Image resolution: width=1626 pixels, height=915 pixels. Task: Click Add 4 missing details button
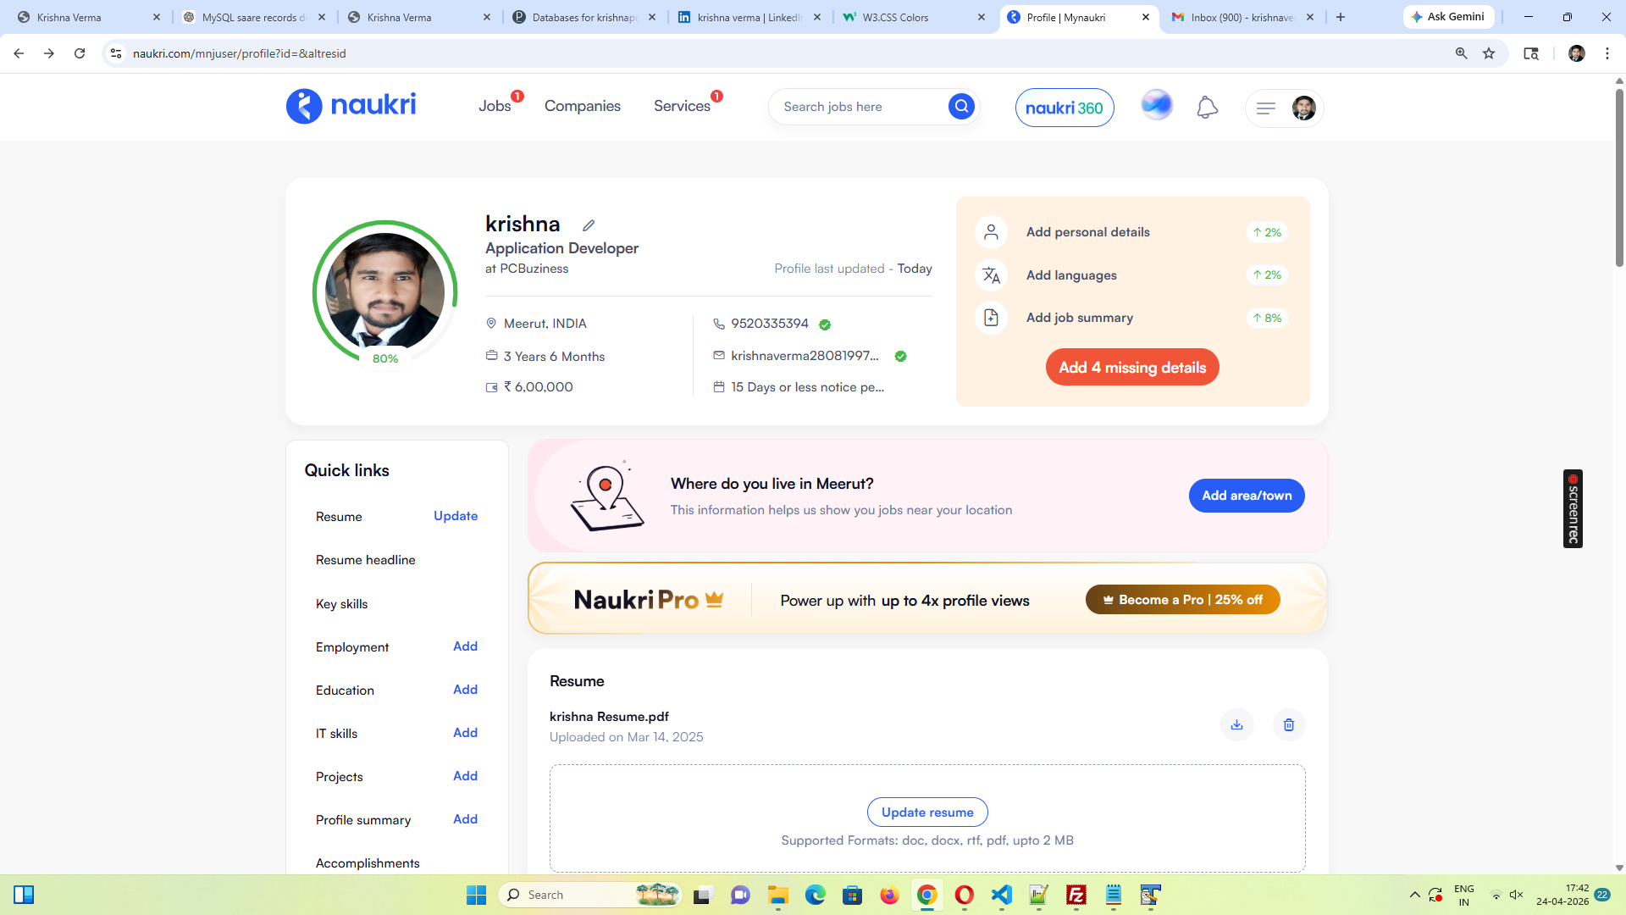point(1132,368)
